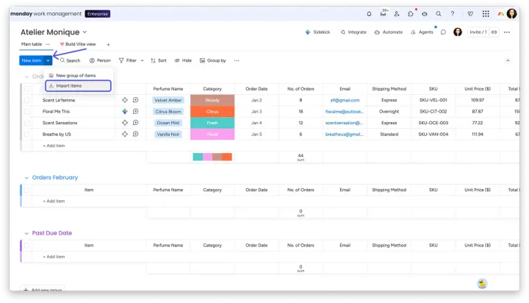This screenshot has height=303, width=529.
Task: Click Add item in Orders February group
Action: (x=54, y=201)
